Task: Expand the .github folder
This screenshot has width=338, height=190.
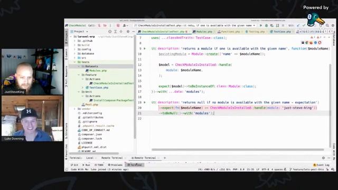Action: [75, 41]
